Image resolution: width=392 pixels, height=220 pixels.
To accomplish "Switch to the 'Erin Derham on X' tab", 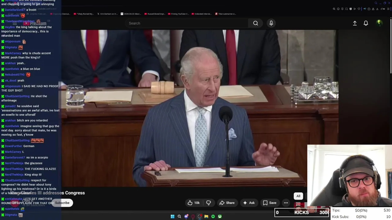I will 107,14.
